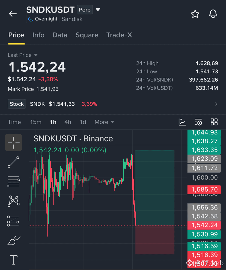Click the large last price 1.542,24
The height and width of the screenshot is (270, 226).
[x=37, y=67]
